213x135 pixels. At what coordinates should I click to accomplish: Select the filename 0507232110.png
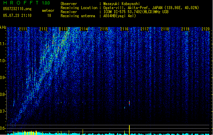[17, 9]
